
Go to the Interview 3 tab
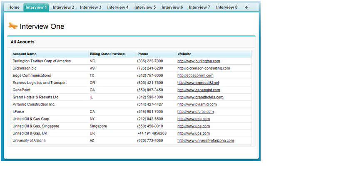click(90, 7)
